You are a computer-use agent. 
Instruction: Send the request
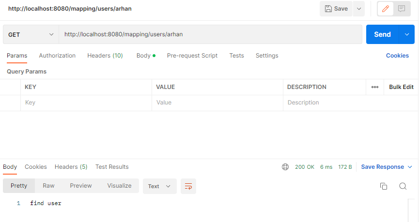[382, 34]
